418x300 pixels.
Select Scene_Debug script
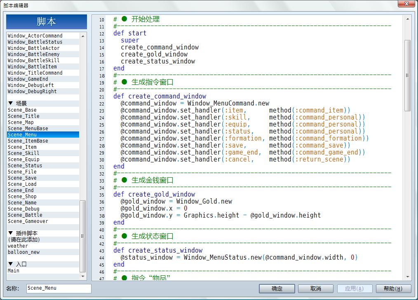coord(43,209)
